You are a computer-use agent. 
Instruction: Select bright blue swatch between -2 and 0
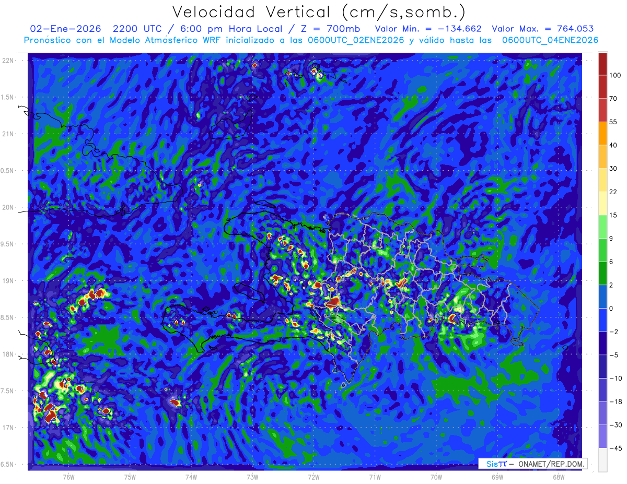pyautogui.click(x=602, y=320)
